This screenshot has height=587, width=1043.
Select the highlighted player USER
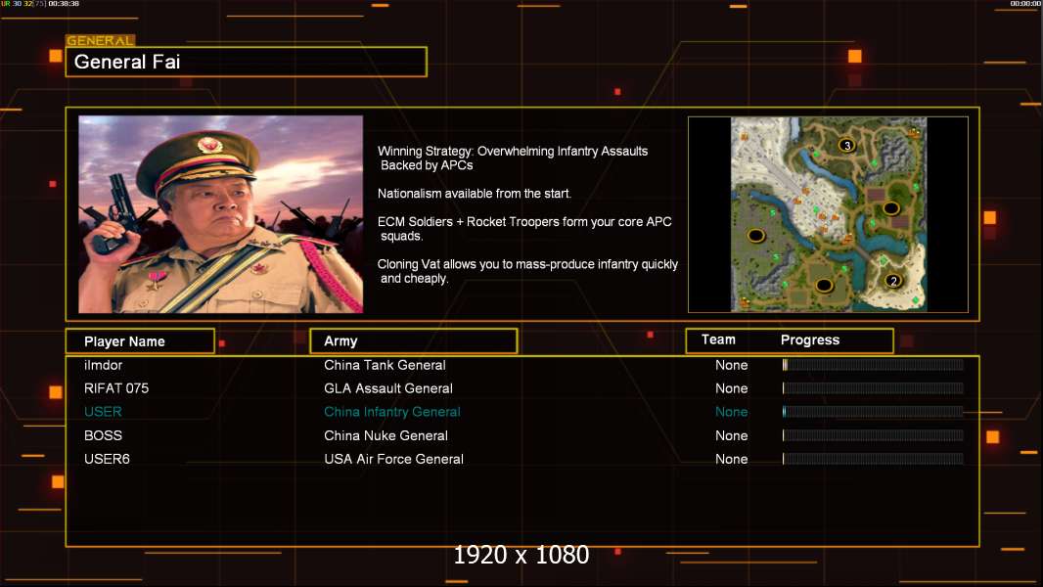[x=103, y=412]
